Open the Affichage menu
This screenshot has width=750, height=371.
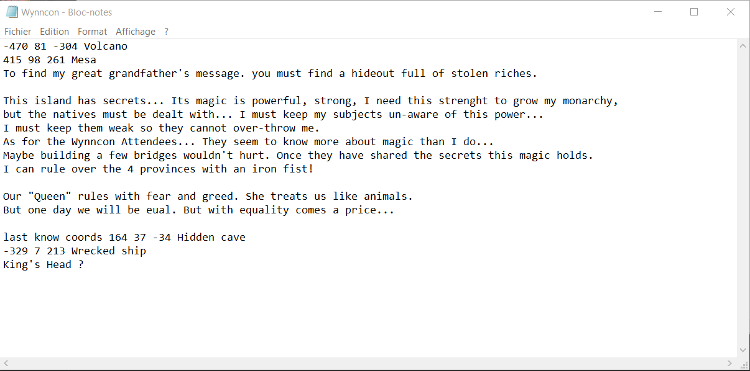pyautogui.click(x=135, y=31)
